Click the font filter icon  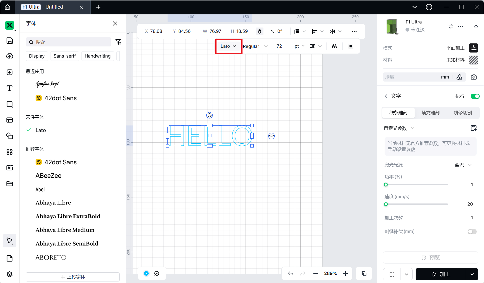[x=118, y=42]
